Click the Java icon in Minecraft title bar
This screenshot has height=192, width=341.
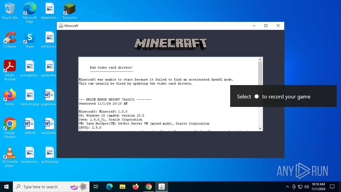pyautogui.click(x=61, y=26)
